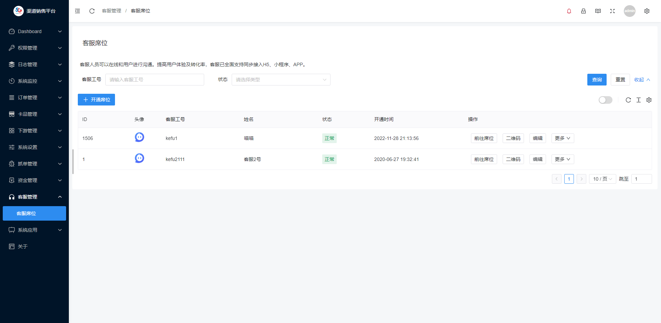Click kefu2111 job number cell

tap(175, 159)
